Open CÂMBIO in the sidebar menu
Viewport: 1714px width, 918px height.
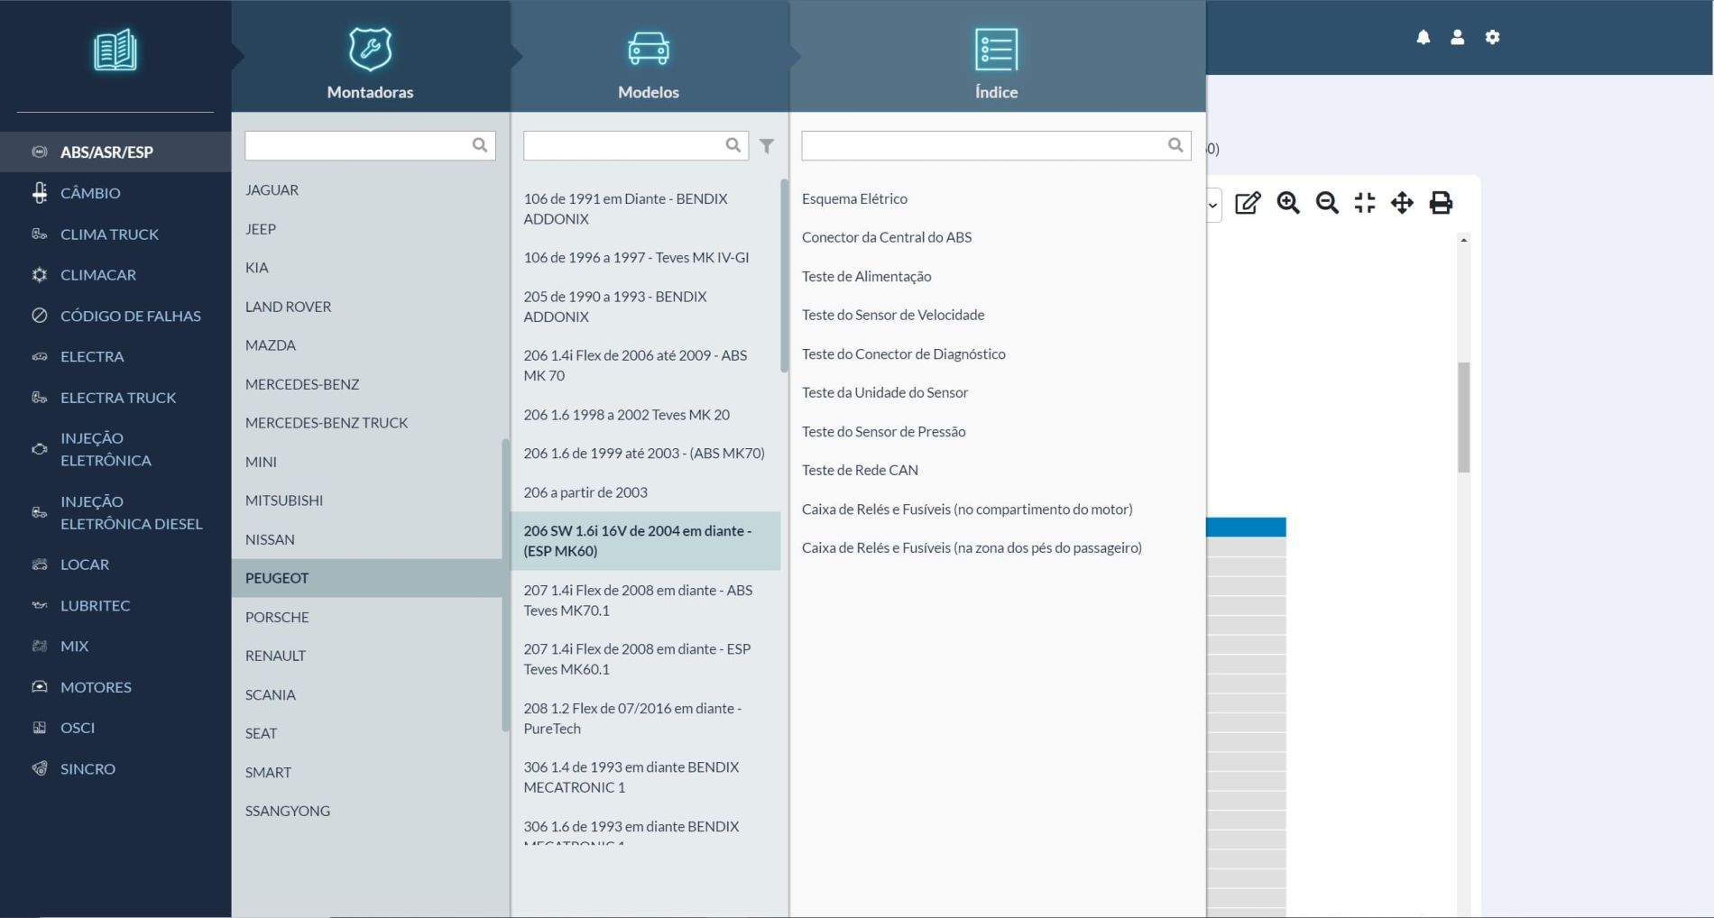pos(90,193)
